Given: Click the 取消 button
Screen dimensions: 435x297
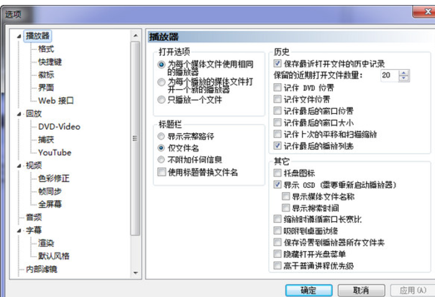Looking at the screenshot, I should 361,290.
